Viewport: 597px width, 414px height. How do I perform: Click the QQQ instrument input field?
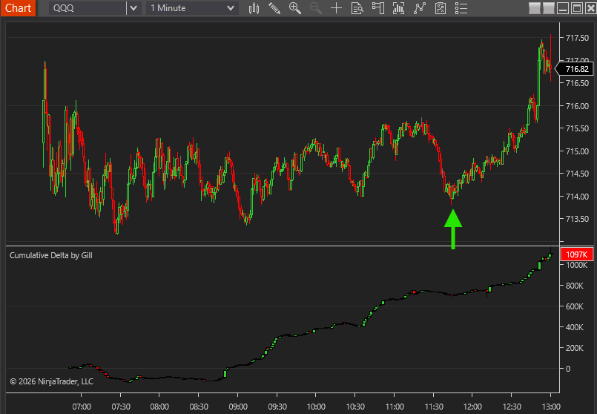click(88, 8)
